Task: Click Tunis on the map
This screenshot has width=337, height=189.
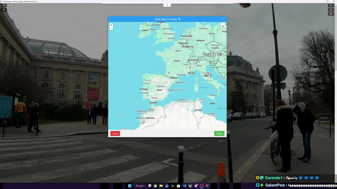Action: 202,99
